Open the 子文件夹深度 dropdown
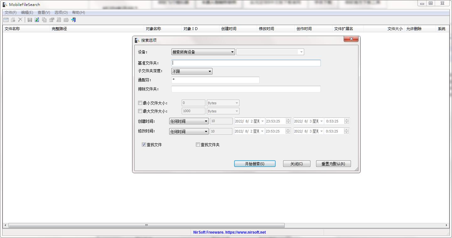Image resolution: width=452 pixels, height=238 pixels. click(192, 71)
